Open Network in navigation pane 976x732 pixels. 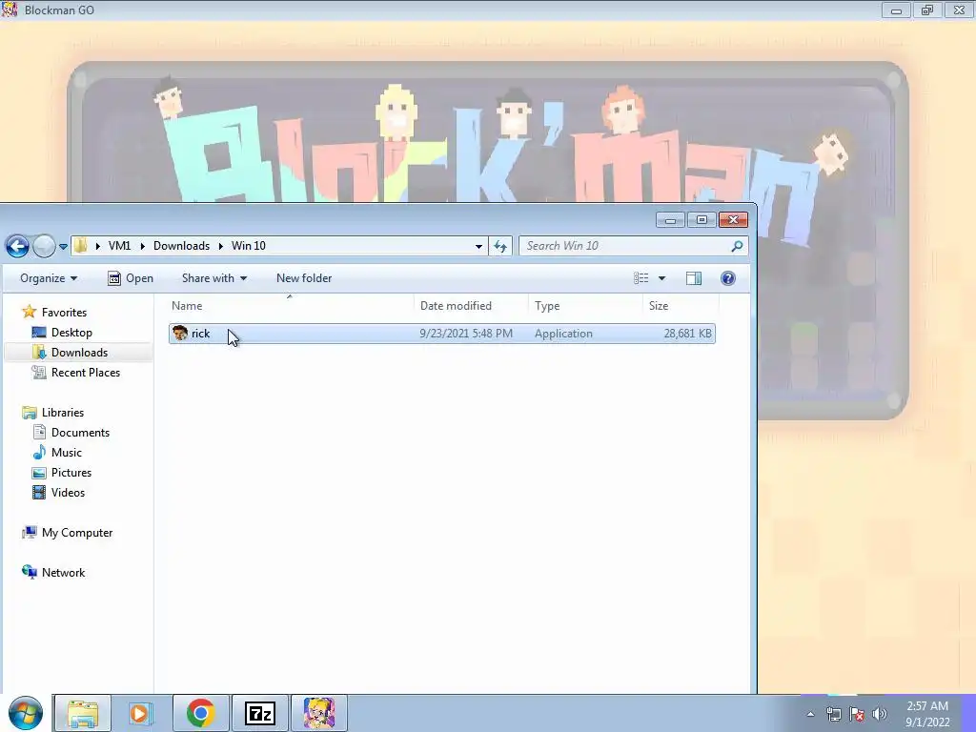click(63, 573)
